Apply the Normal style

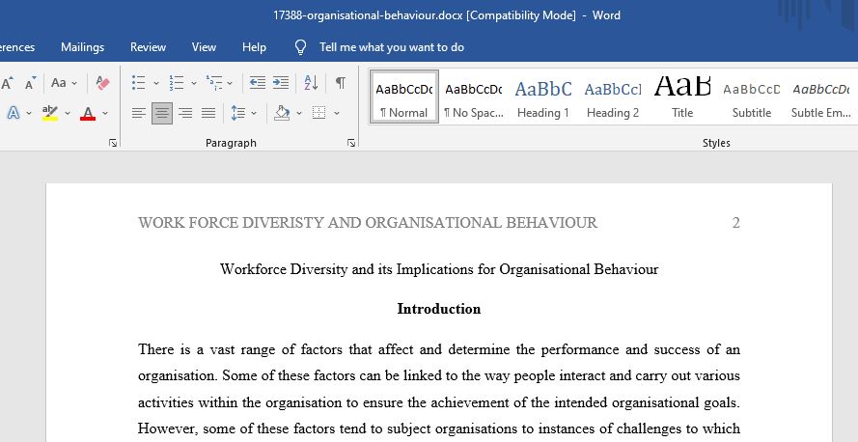pos(403,97)
